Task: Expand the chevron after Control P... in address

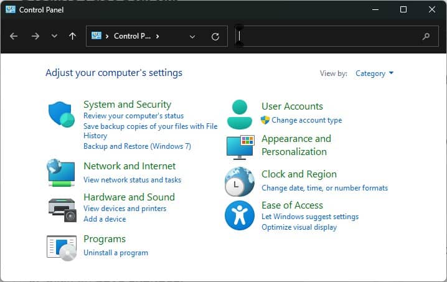Action: tap(158, 36)
